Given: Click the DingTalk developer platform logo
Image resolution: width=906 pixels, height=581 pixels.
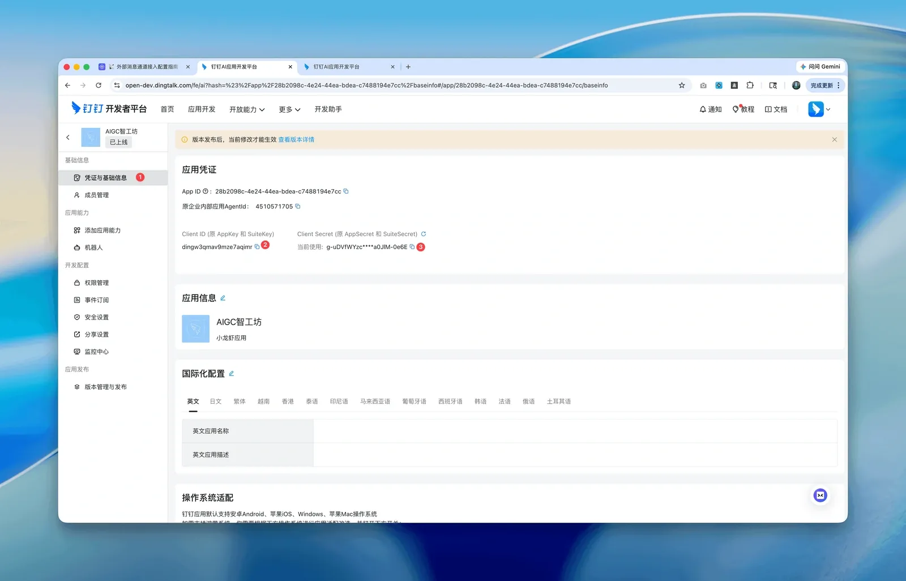Looking at the screenshot, I should click(x=109, y=108).
